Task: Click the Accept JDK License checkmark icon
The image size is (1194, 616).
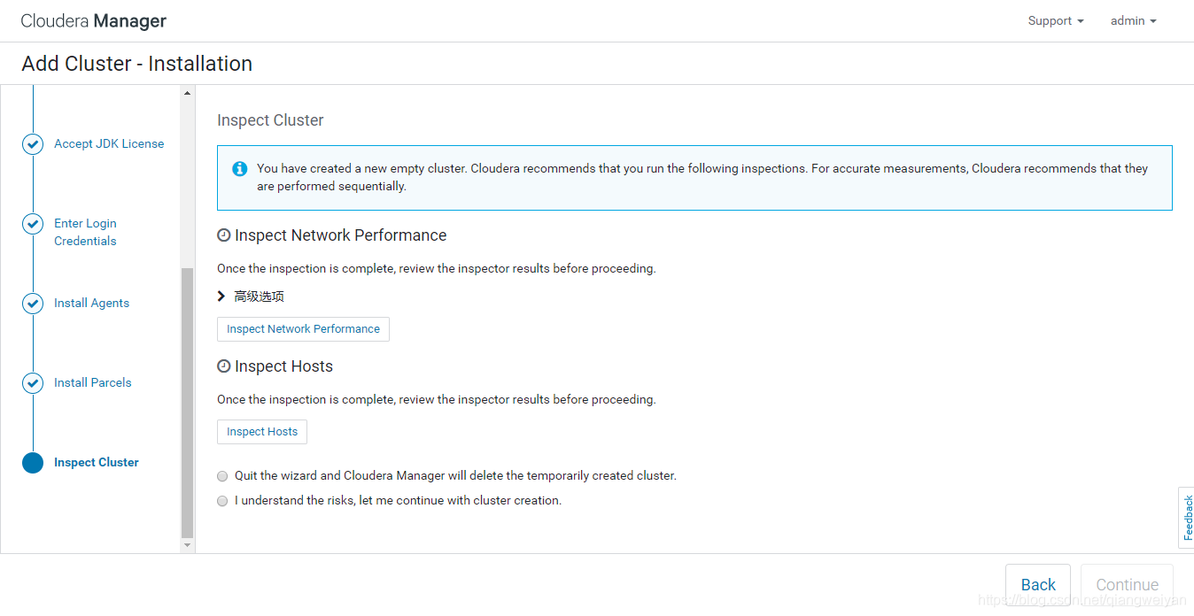Action: (x=33, y=144)
